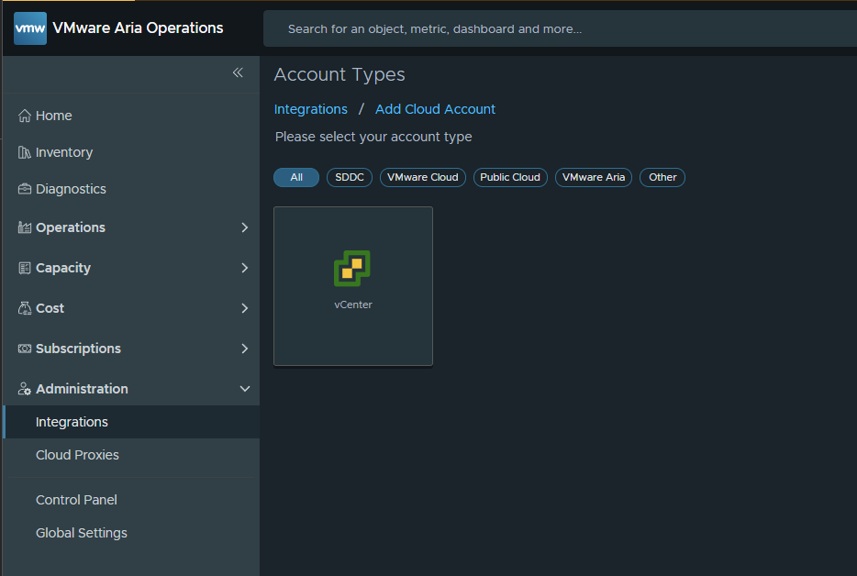Click the Subscriptions menu label

tap(78, 349)
